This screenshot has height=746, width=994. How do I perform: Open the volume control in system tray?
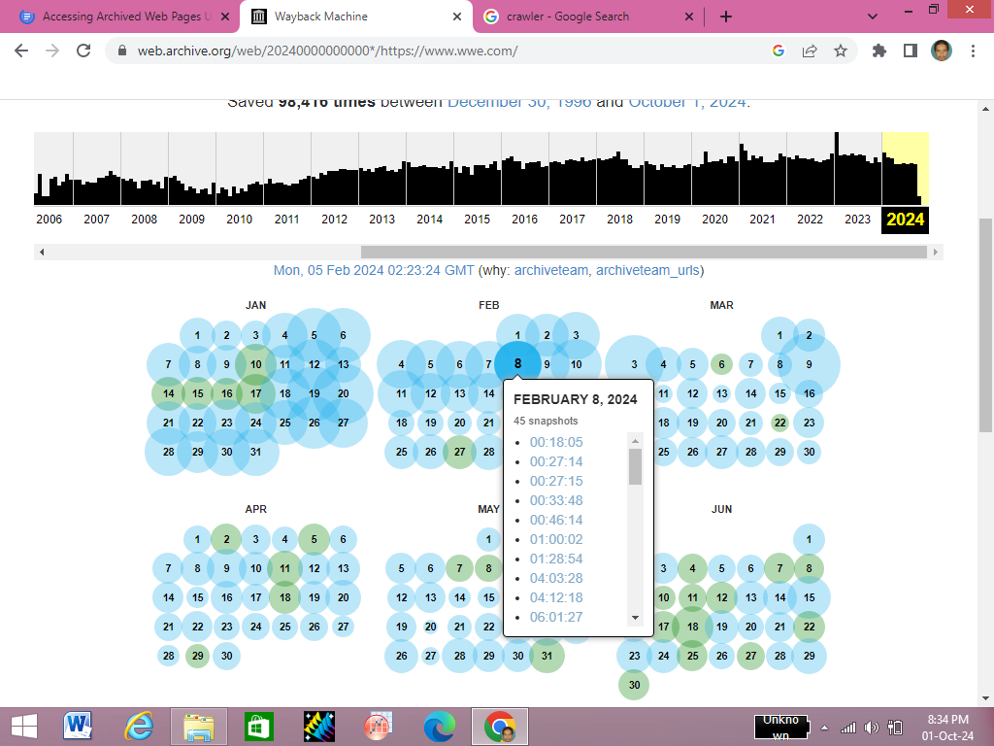[x=872, y=728]
